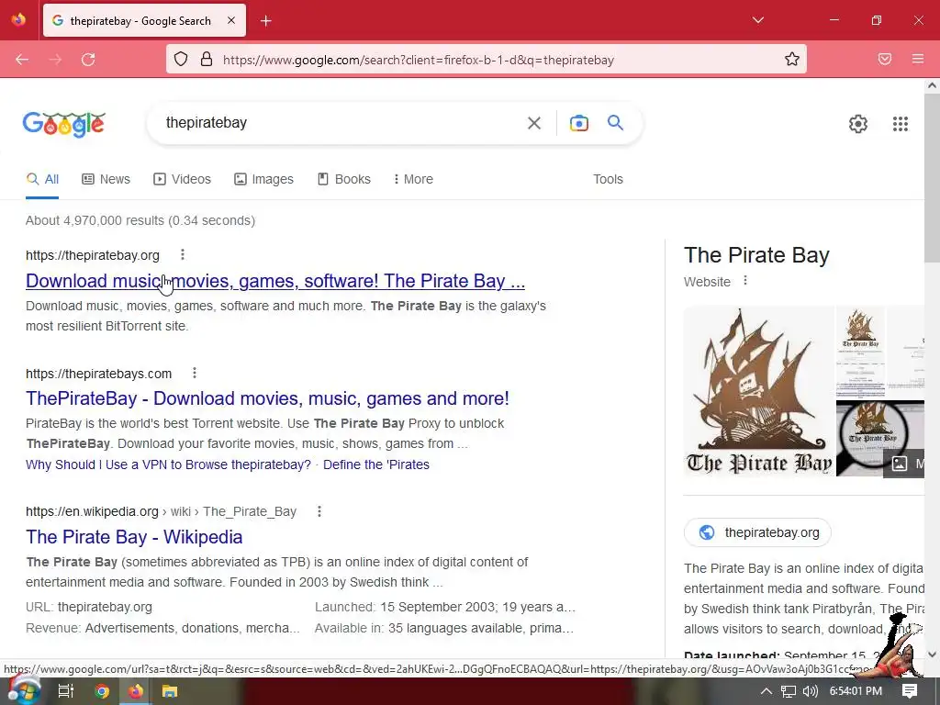
Task: View site security padlock info
Action: [x=207, y=60]
